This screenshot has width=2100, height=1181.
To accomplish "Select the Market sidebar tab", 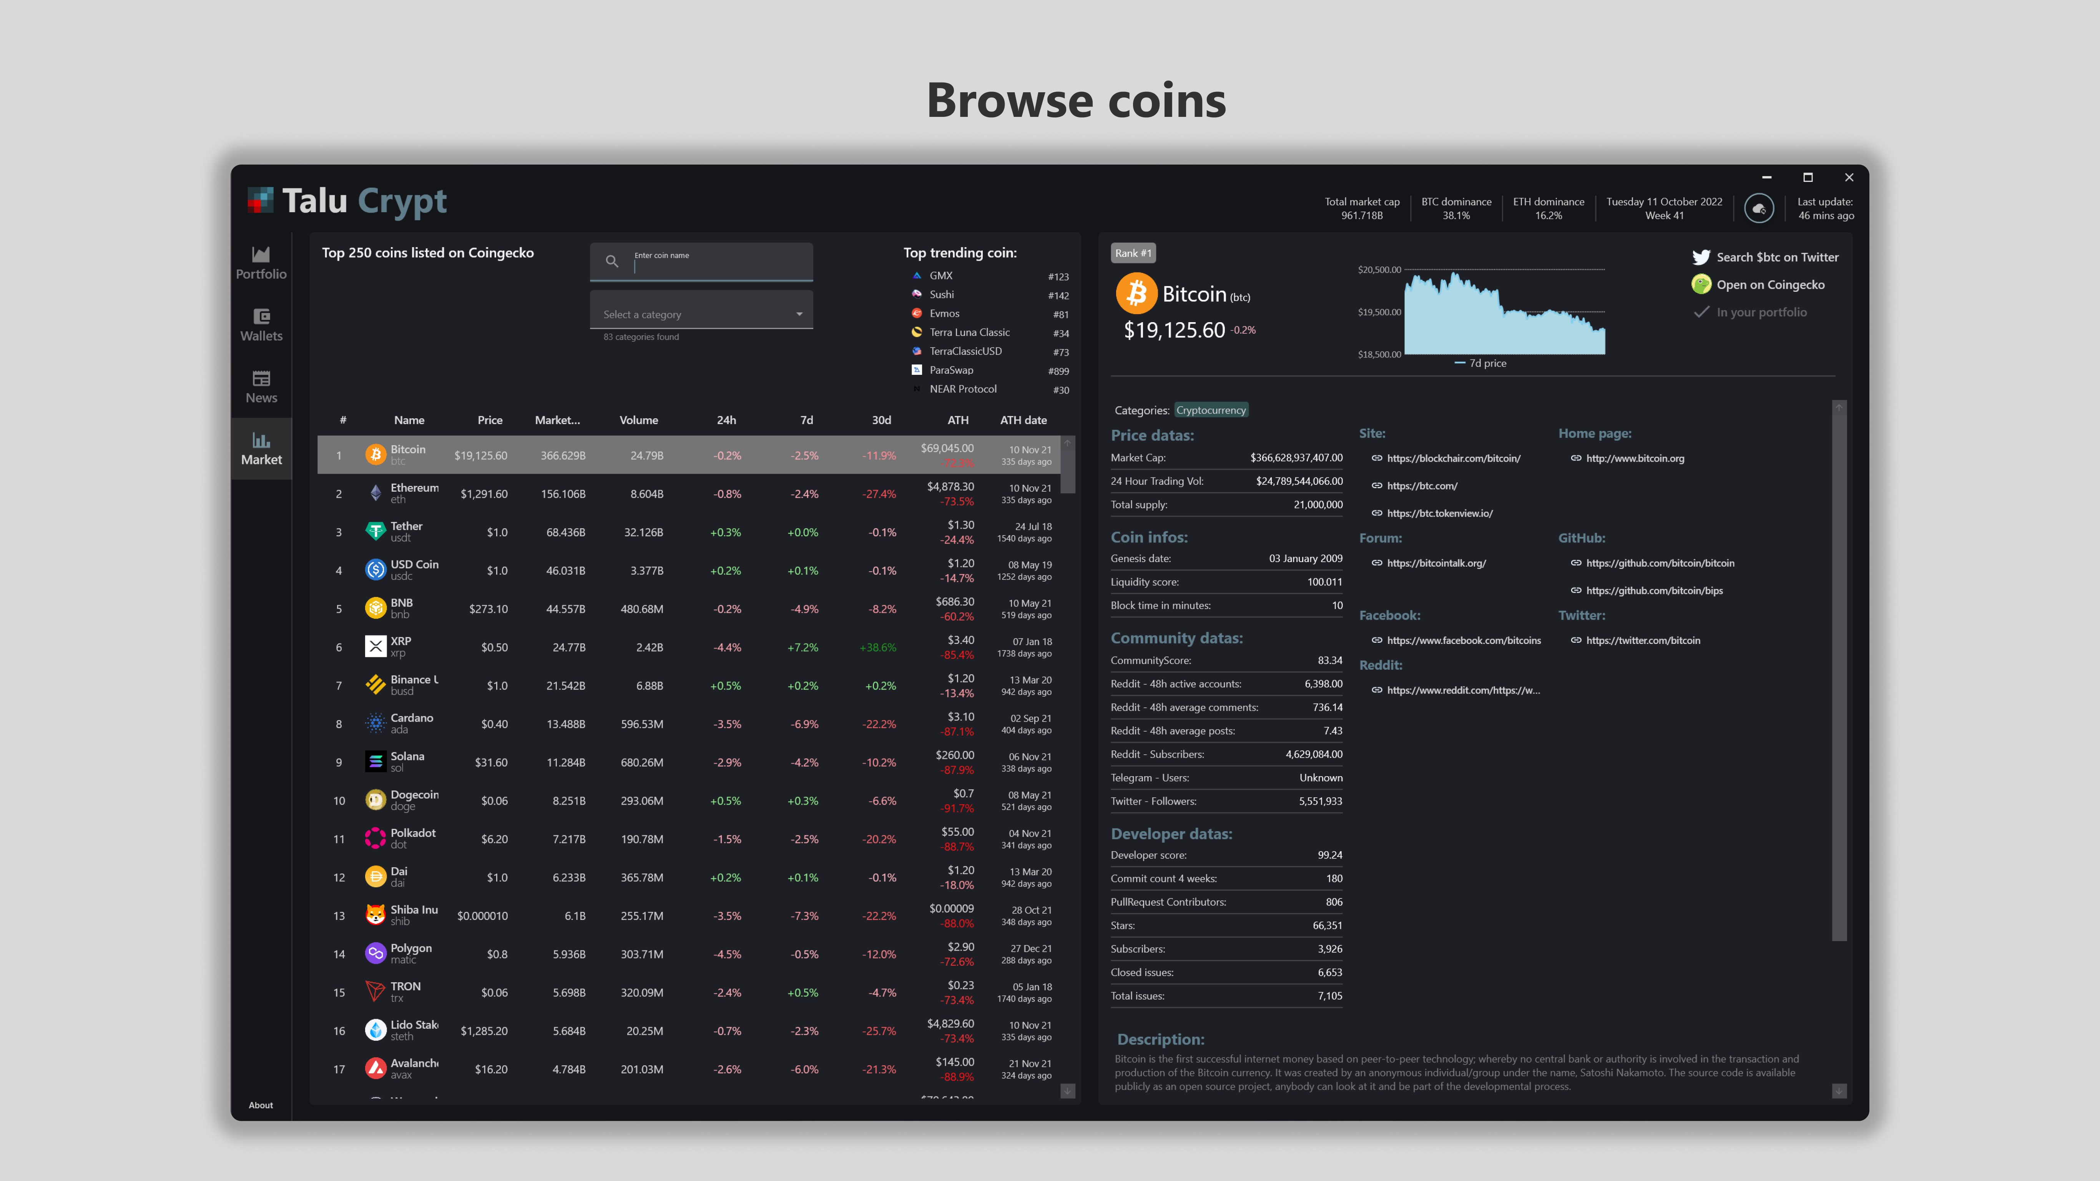I will click(x=261, y=449).
